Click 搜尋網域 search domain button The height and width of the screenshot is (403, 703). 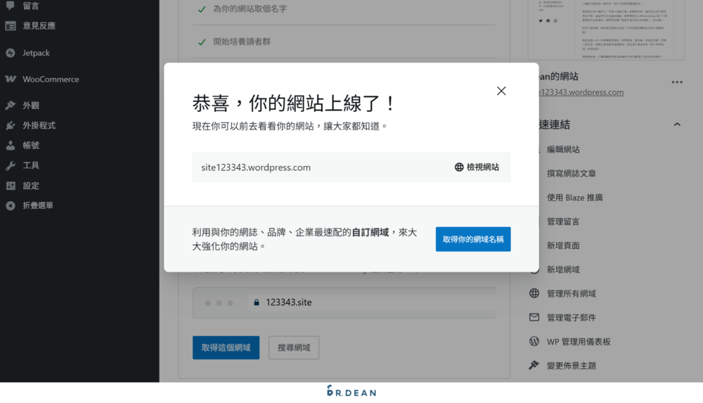pyautogui.click(x=294, y=348)
